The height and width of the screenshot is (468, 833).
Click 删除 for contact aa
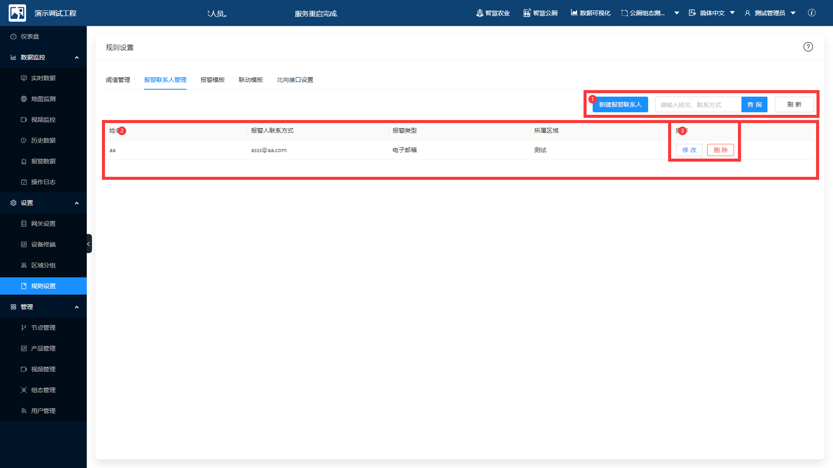[721, 150]
